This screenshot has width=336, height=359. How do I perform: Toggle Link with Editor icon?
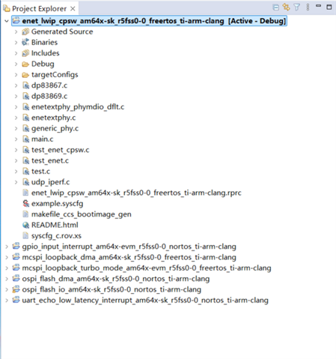coord(286,7)
